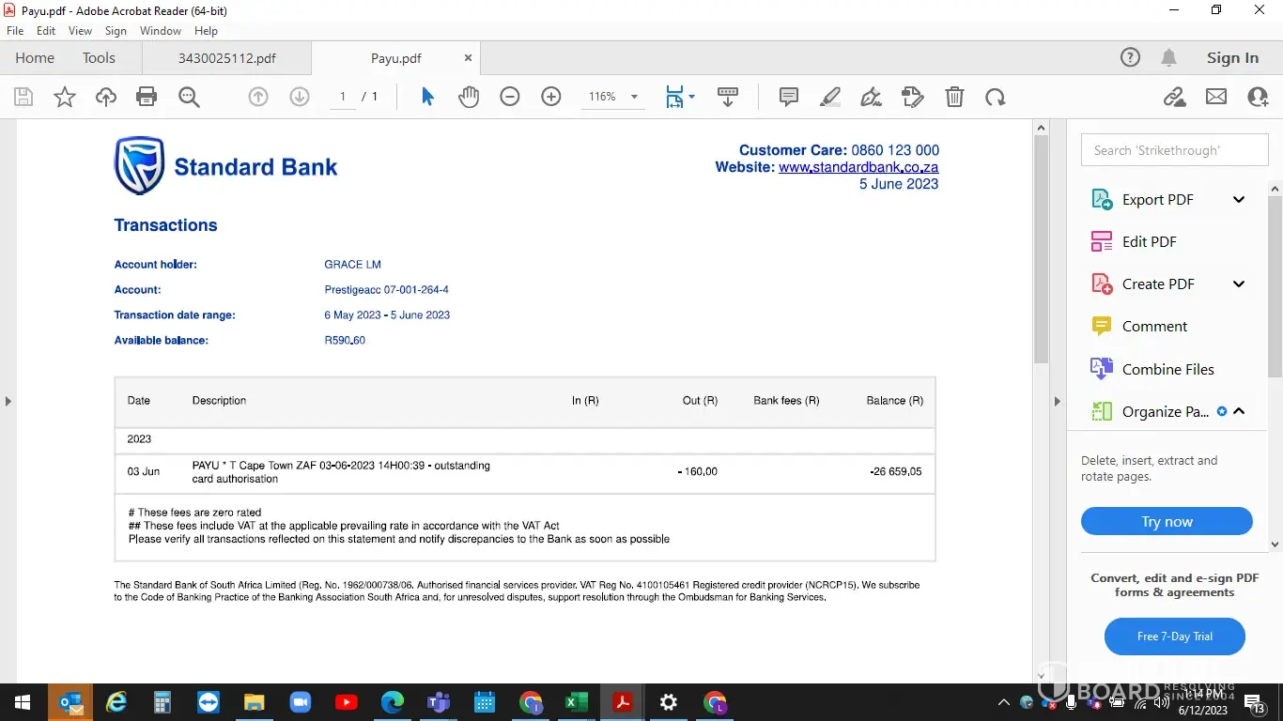The image size is (1283, 721).
Task: Collapse the right tools pane arrow
Action: (x=1057, y=402)
